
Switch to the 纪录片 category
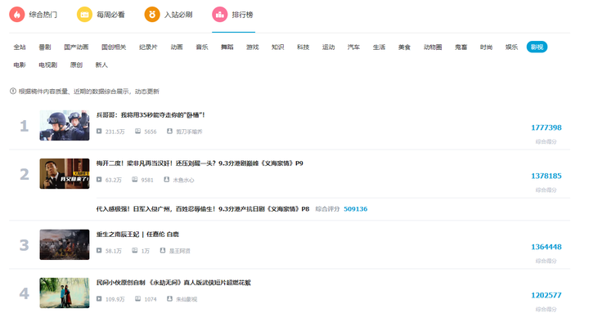148,47
